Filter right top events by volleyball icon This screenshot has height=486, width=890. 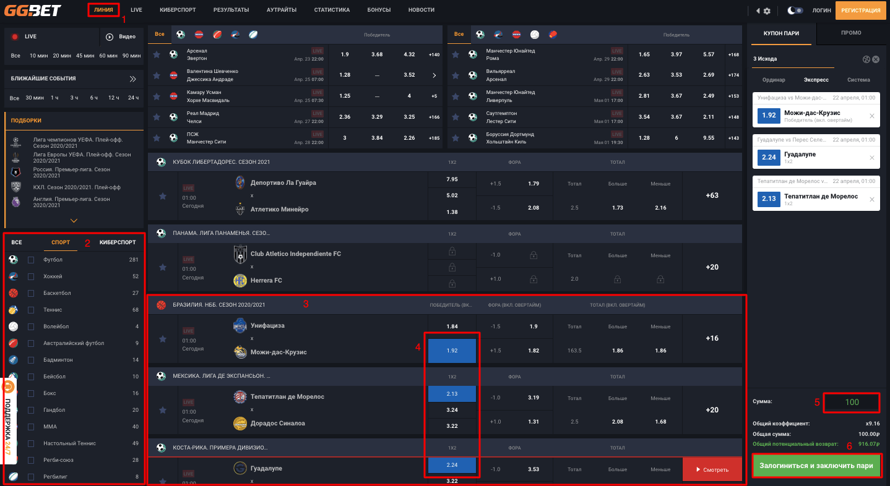pyautogui.click(x=535, y=35)
